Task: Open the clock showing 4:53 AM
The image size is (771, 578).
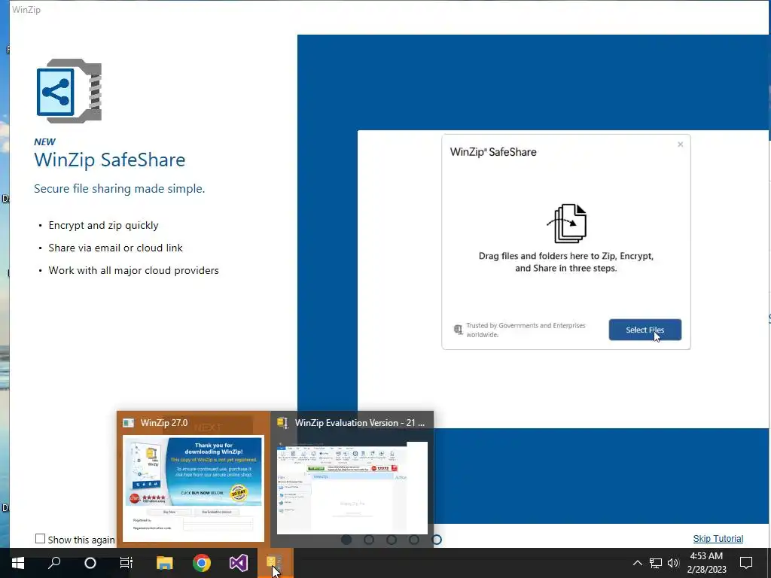Action: (x=706, y=563)
